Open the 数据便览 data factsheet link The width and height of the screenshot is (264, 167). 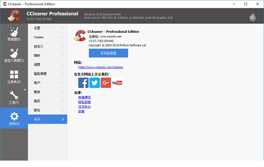(x=84, y=97)
